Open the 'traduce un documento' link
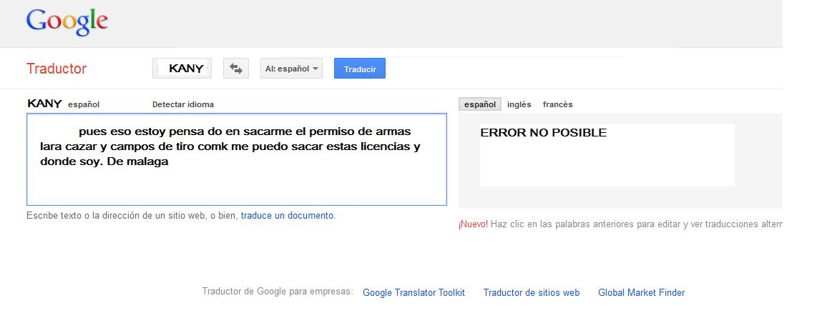Viewport: 817px width, 333px height. tap(287, 215)
